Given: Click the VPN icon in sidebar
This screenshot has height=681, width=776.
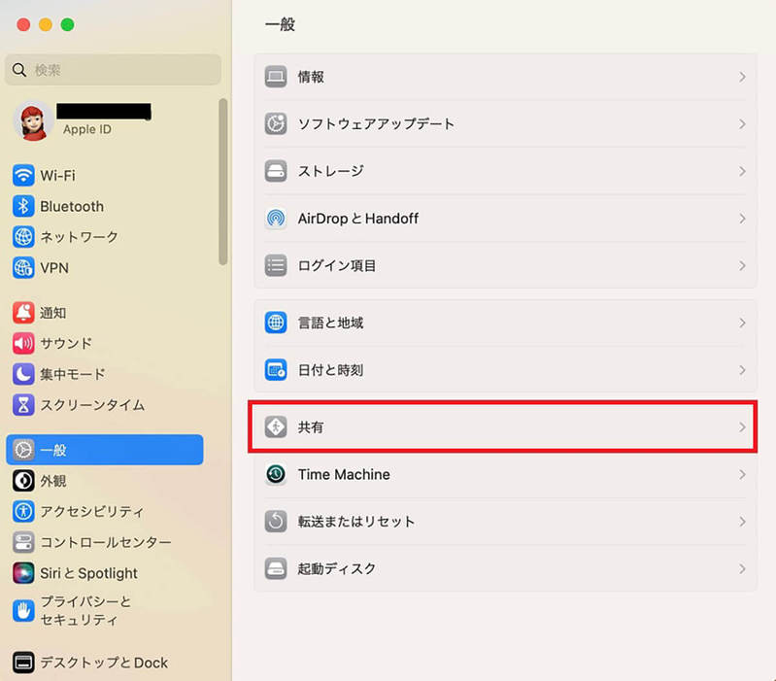Looking at the screenshot, I should [23, 268].
